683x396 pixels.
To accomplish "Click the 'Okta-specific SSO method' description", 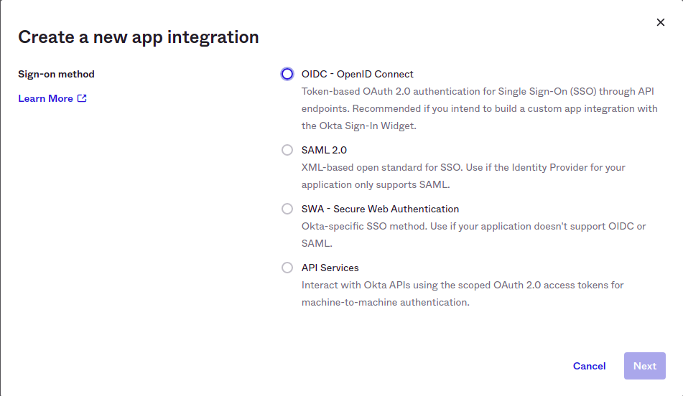I will (474, 235).
